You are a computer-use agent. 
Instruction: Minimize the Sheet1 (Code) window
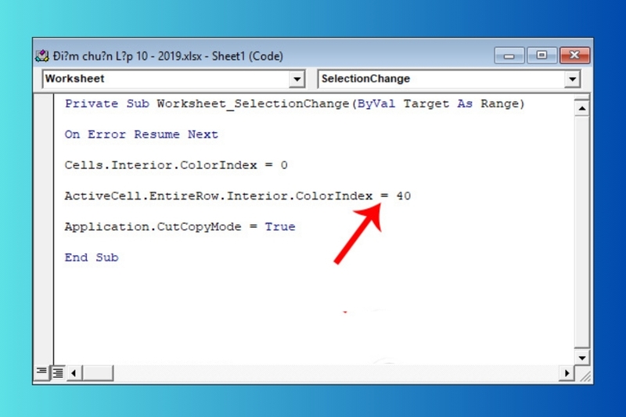(x=509, y=56)
